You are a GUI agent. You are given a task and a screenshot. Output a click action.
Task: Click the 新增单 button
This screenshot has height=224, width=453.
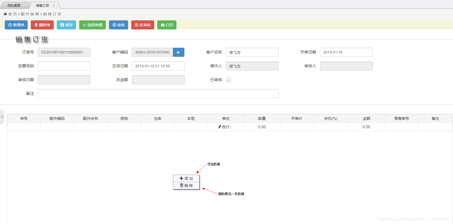16,25
